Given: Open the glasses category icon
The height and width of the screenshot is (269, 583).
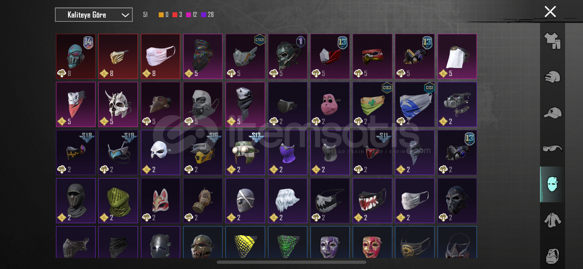Looking at the screenshot, I should pyautogui.click(x=552, y=148).
